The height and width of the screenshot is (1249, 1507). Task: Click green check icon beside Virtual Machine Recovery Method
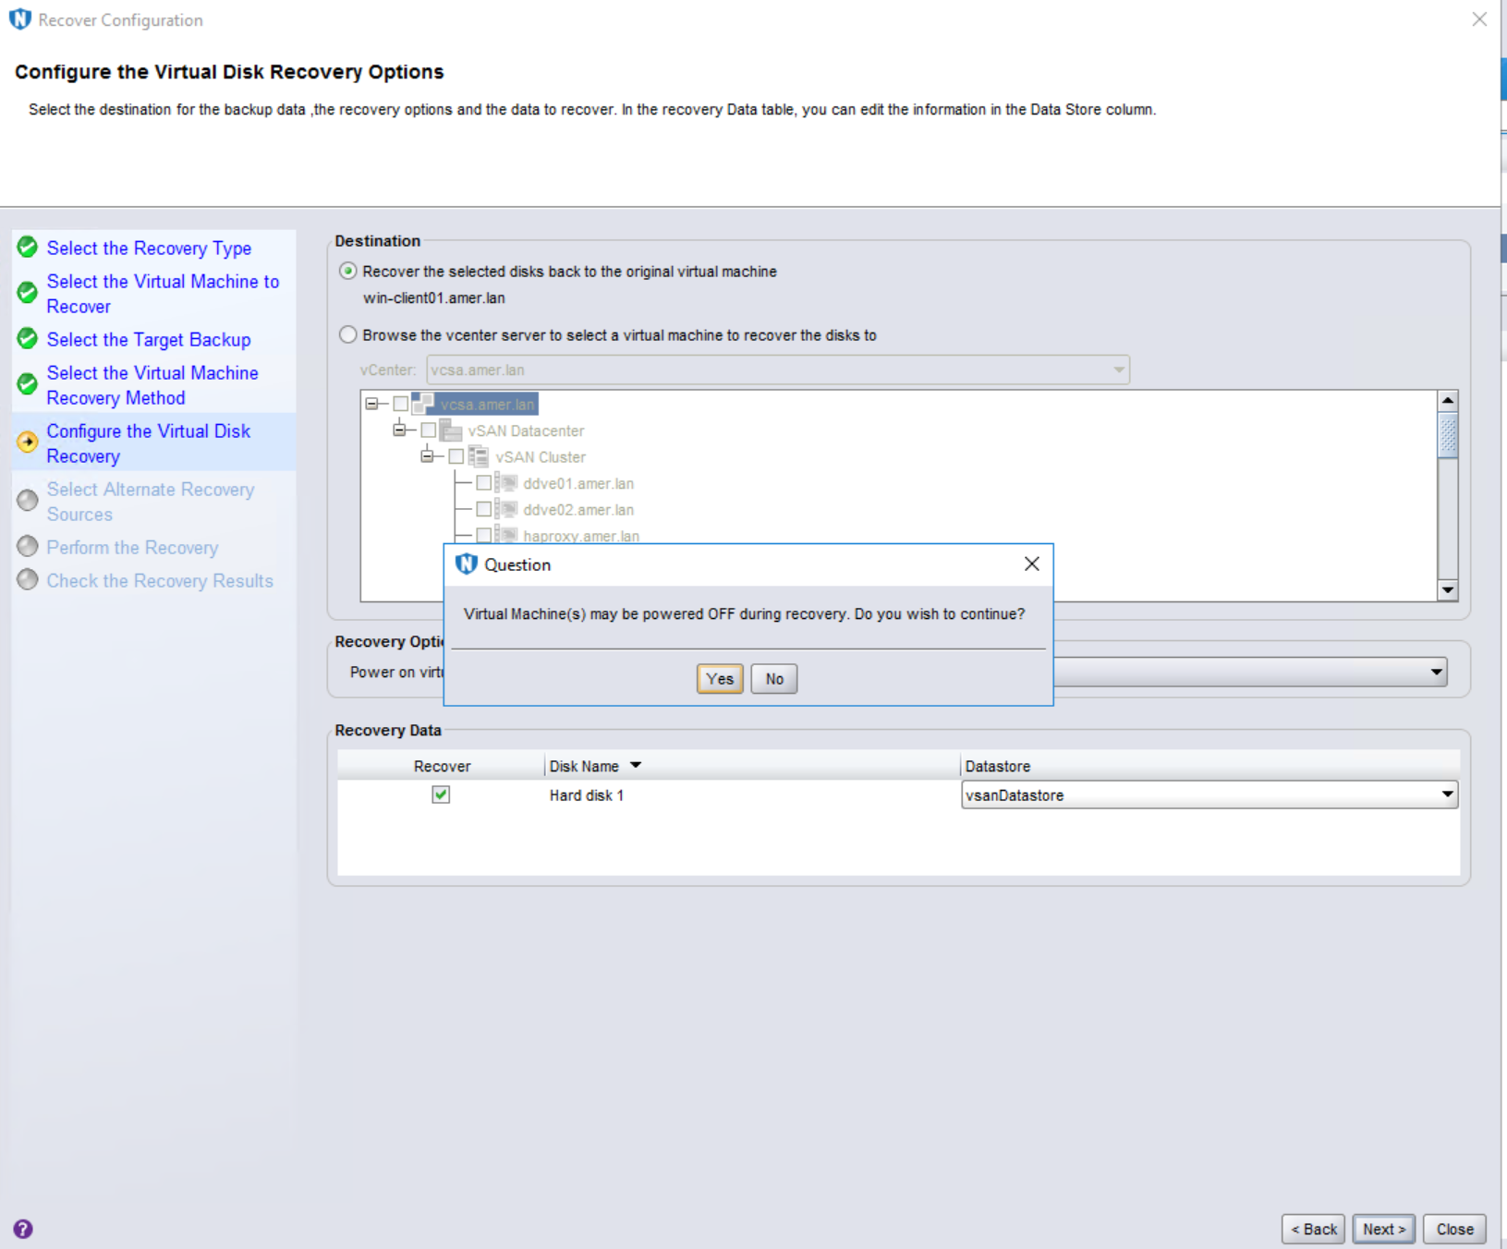tap(28, 383)
